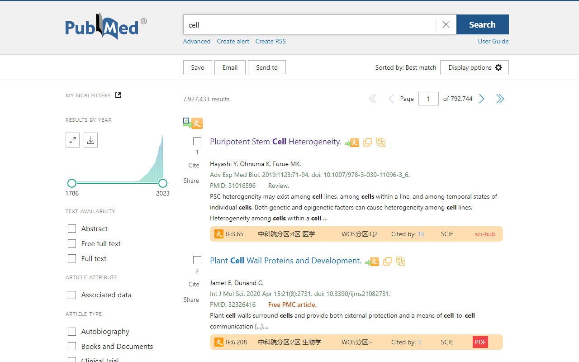Click the Create RSS link
Image resolution: width=579 pixels, height=362 pixels.
(x=271, y=41)
